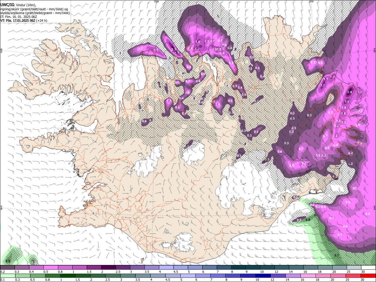Click the slydda/snjókoma description line in header
The height and width of the screenshot is (282, 376).
click(35, 13)
